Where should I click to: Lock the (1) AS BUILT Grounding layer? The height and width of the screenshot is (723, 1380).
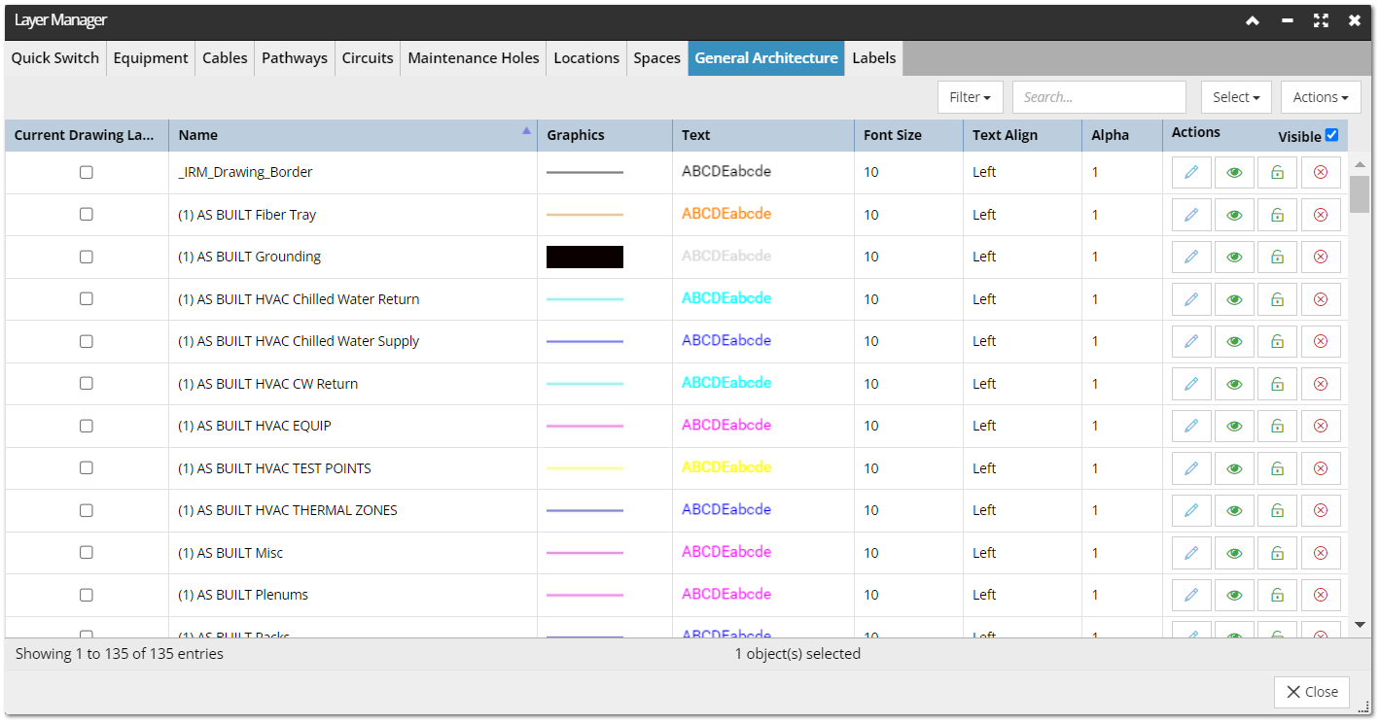[x=1277, y=257]
